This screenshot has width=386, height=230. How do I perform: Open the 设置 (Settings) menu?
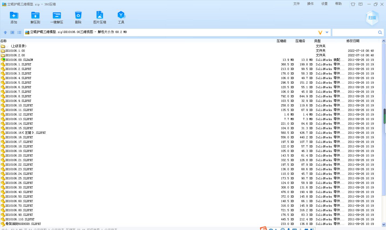pos(324,4)
